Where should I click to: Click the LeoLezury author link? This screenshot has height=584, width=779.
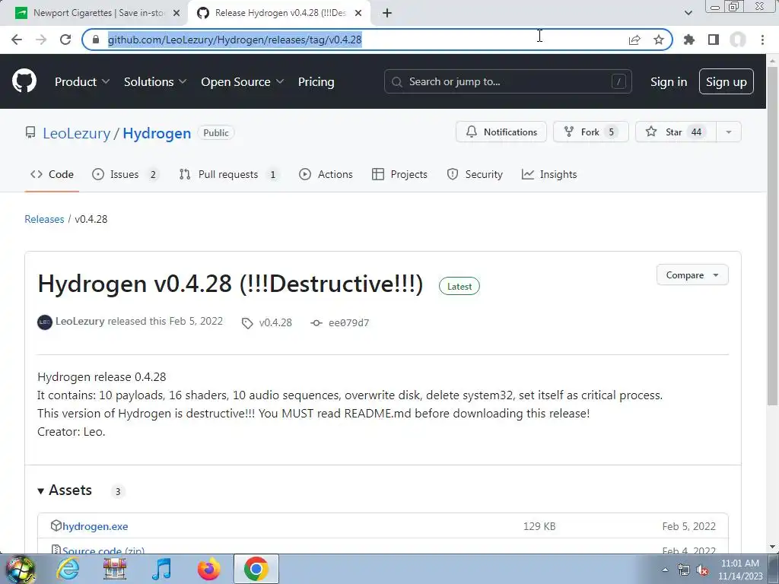point(80,322)
